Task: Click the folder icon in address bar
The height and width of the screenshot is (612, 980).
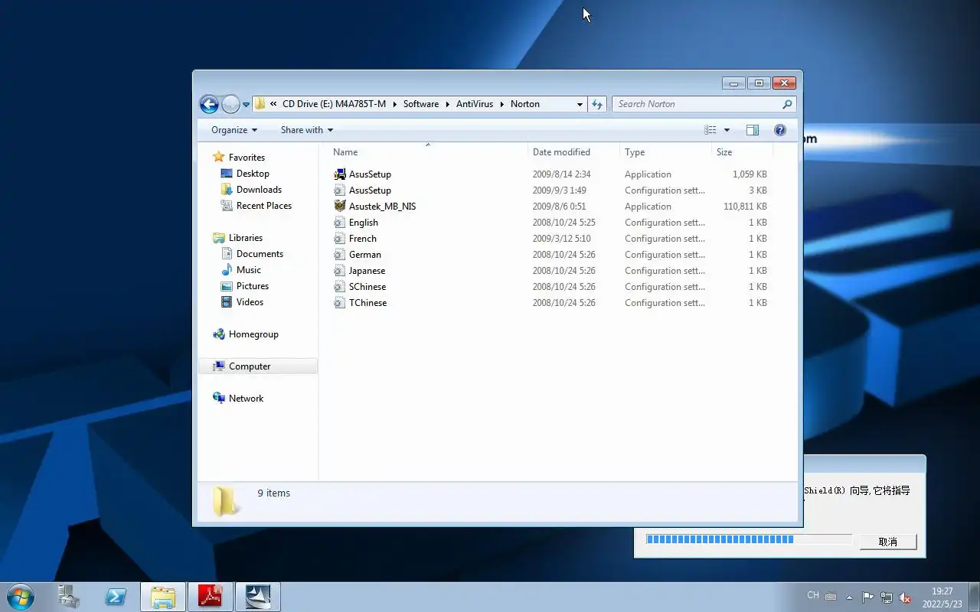Action: (x=260, y=104)
